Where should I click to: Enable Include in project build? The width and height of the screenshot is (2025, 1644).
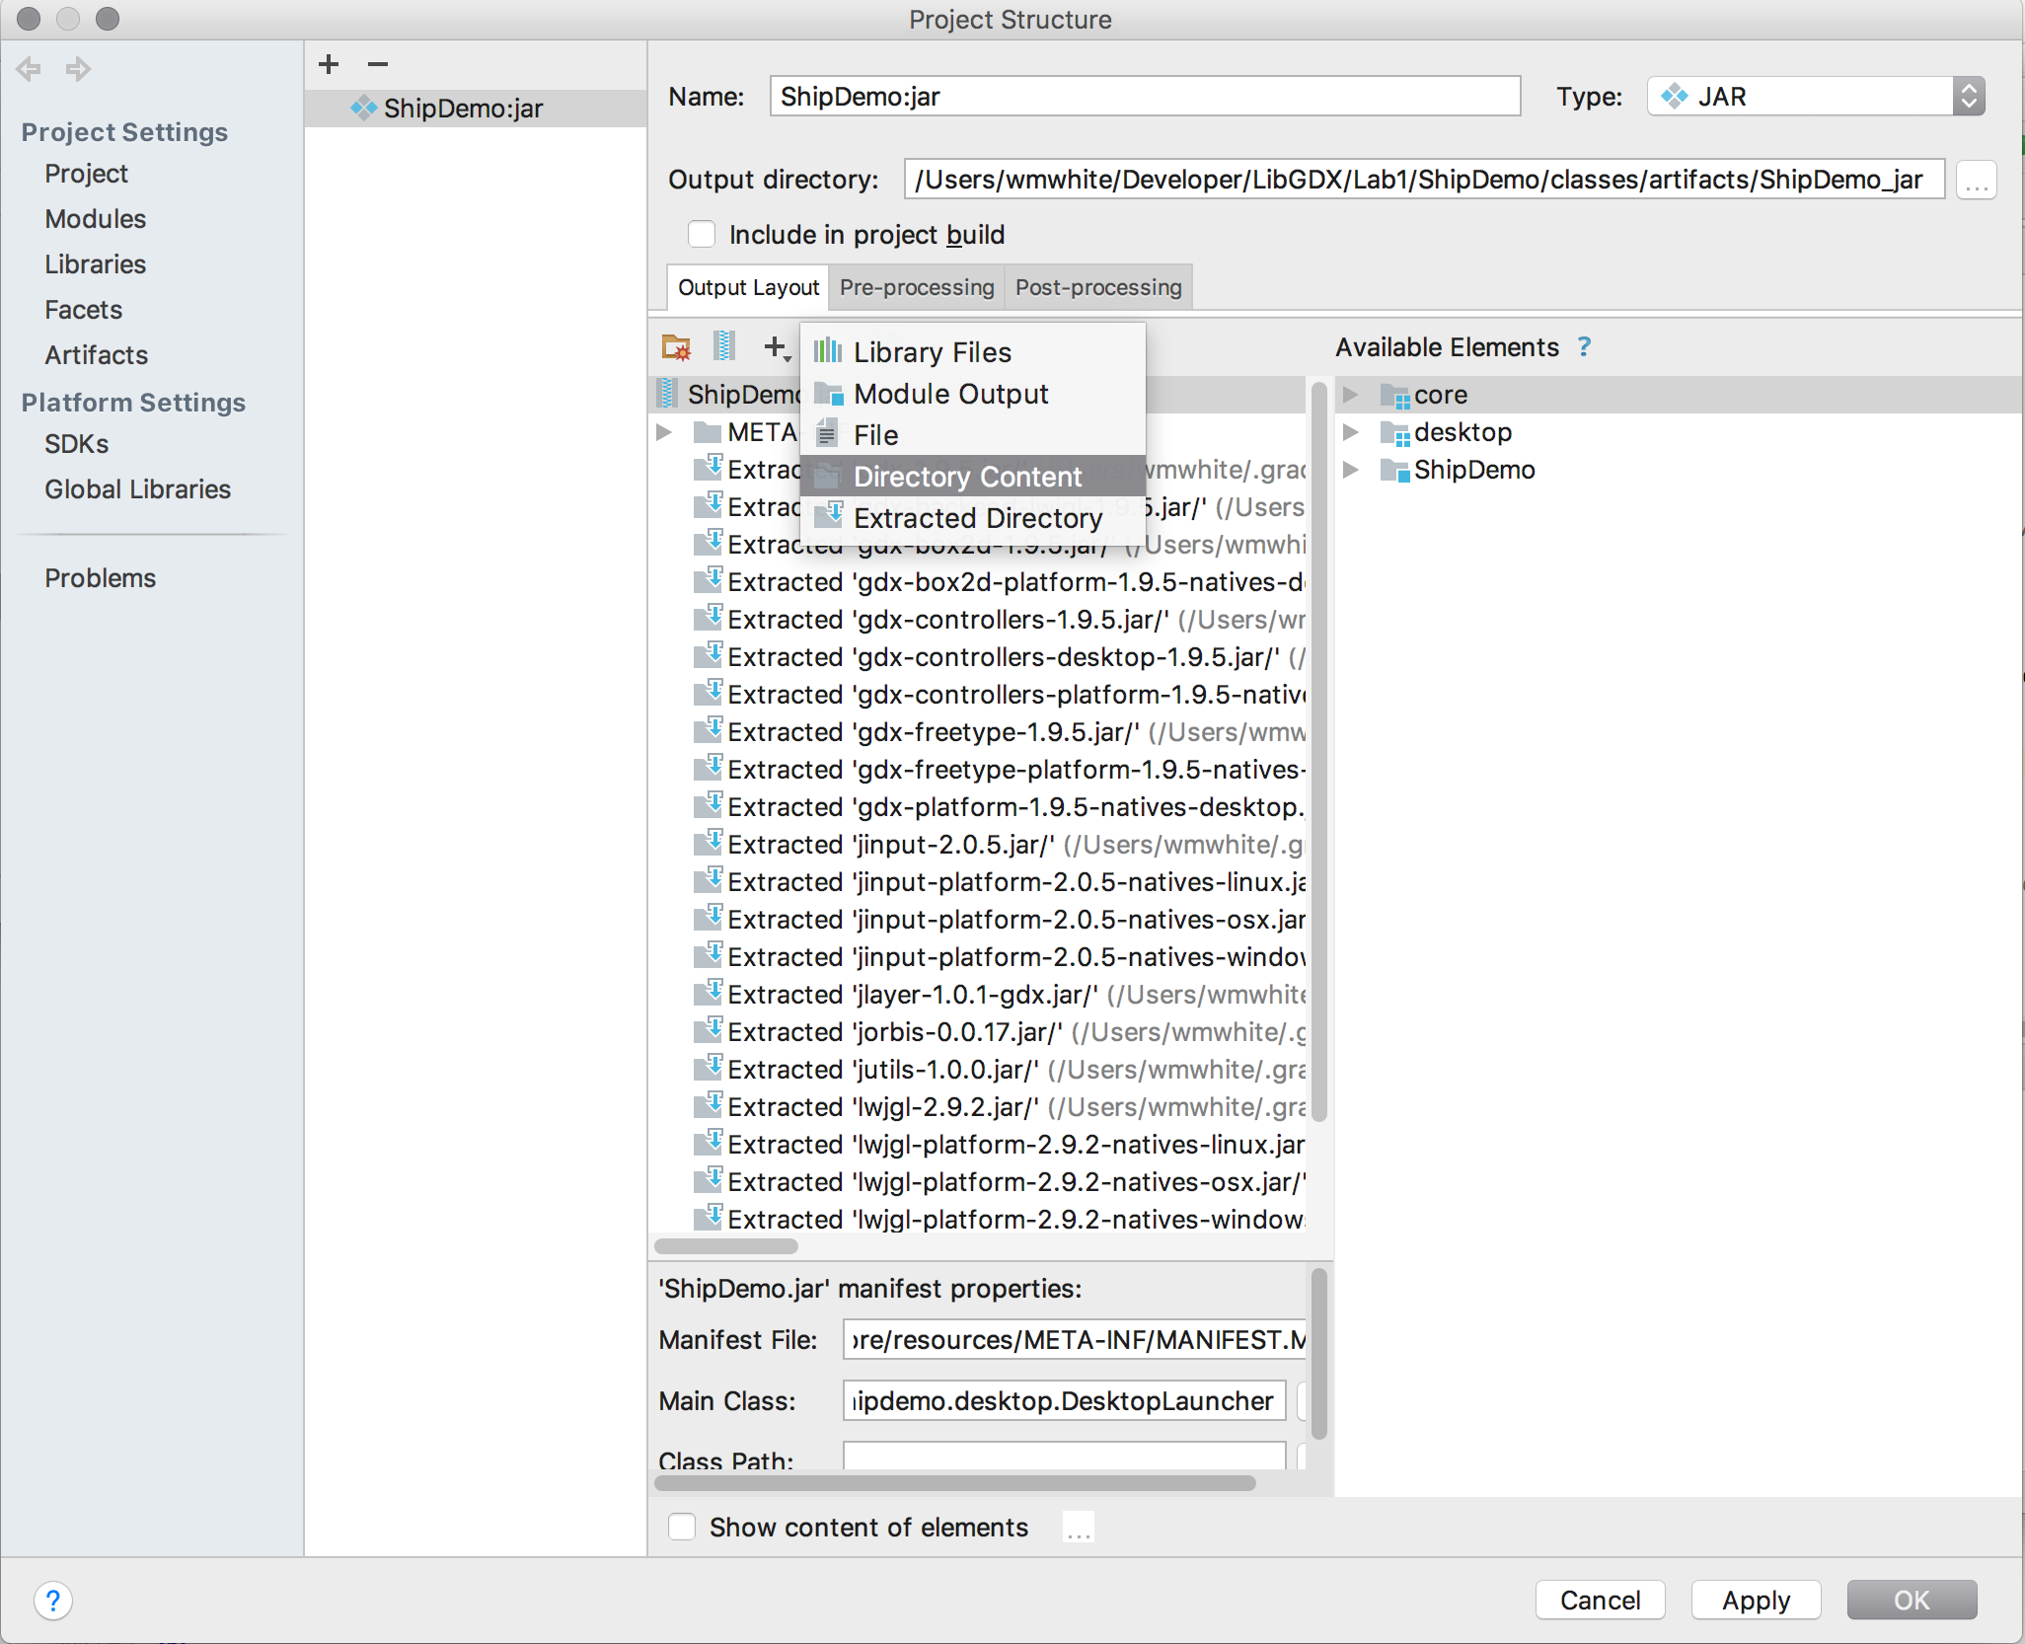click(x=702, y=235)
